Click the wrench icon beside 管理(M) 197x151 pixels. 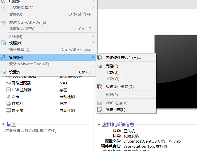(x=3, y=57)
